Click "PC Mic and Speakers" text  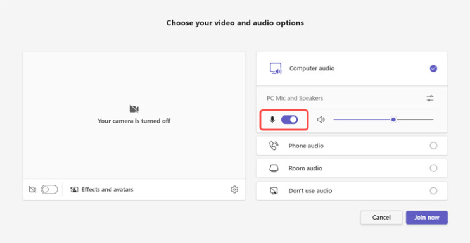(295, 98)
